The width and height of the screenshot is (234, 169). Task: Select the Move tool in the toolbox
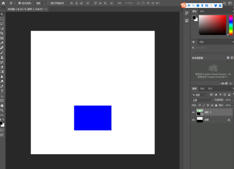[2, 14]
